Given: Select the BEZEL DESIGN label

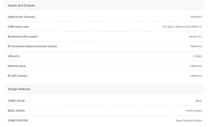Looking at the screenshot, I should tap(16, 111).
